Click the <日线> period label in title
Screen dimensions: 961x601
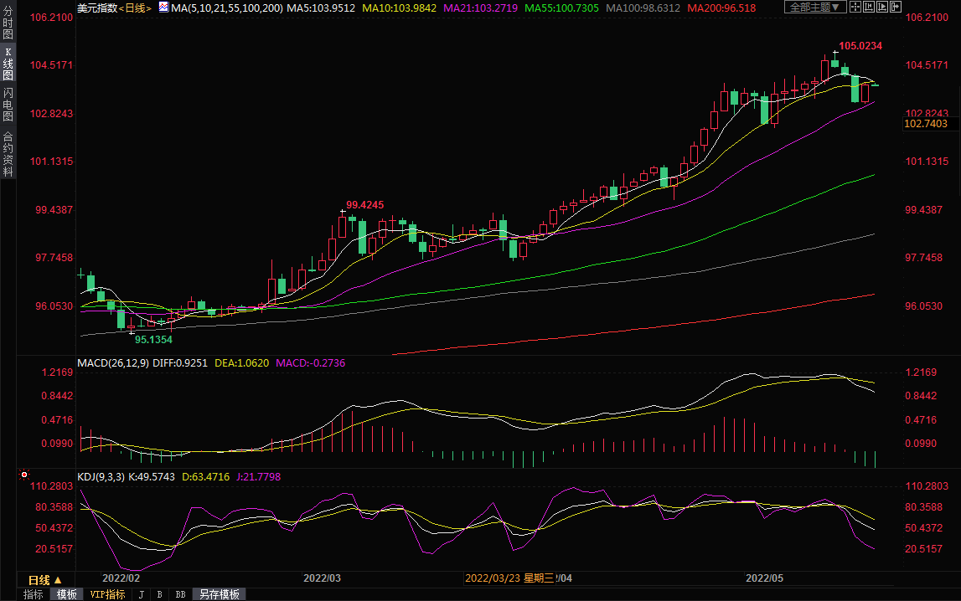point(135,8)
